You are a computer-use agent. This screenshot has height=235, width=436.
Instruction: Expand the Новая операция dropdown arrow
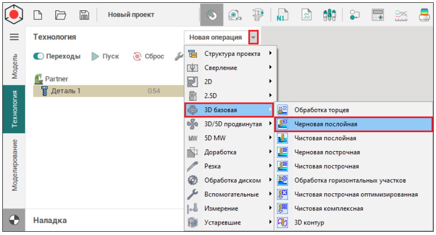click(x=254, y=37)
